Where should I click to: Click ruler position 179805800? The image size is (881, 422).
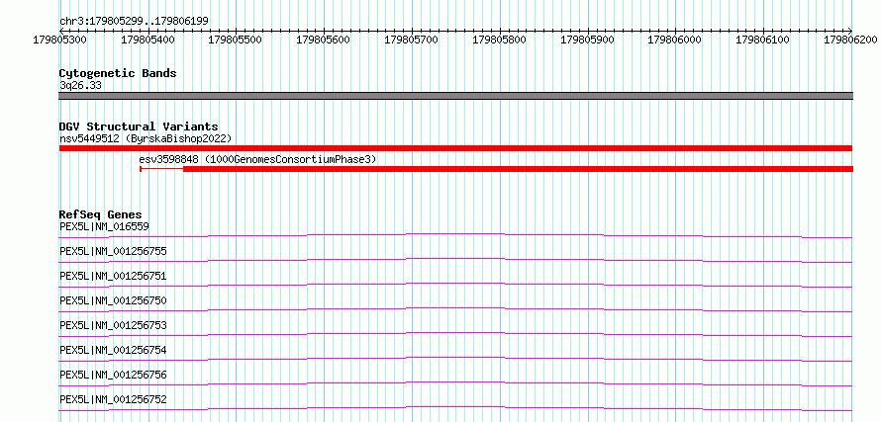[500, 40]
